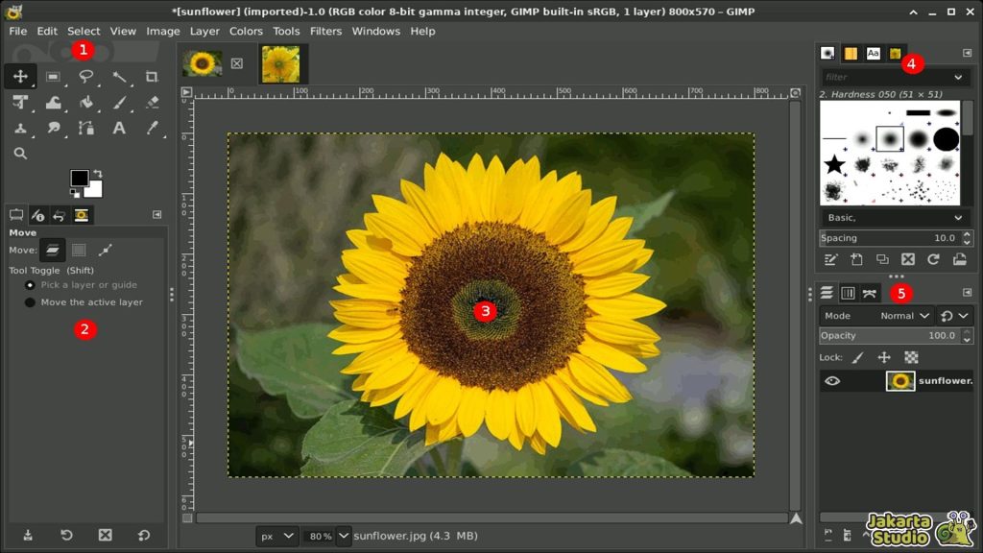This screenshot has height=553, width=983.
Task: Open the layer Mode Normal dropdown
Action: [x=906, y=316]
